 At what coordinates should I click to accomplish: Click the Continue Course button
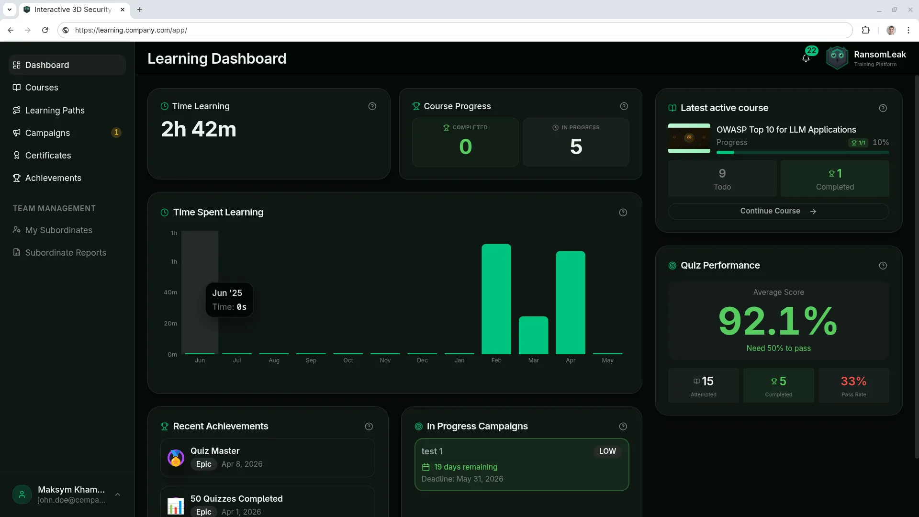[778, 211]
